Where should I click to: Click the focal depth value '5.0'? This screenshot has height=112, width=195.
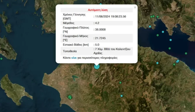tap(97, 45)
